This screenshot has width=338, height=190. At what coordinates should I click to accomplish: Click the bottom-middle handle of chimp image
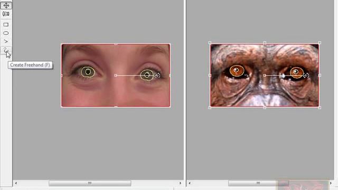pos(265,108)
